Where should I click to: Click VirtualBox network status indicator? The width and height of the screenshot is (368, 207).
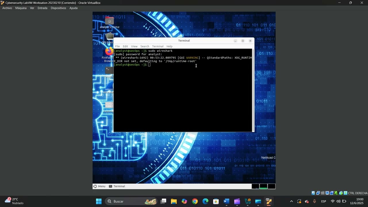pos(318,193)
